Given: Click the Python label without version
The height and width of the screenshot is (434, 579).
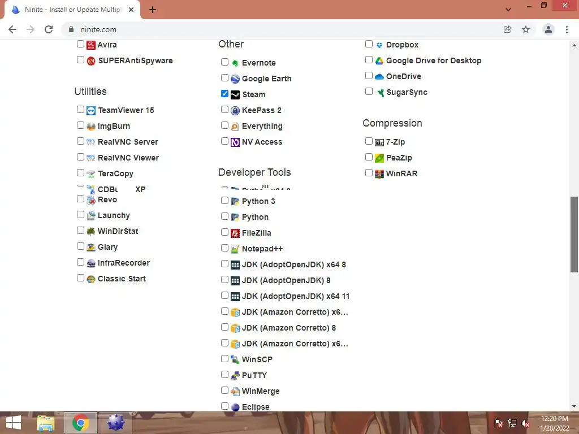Looking at the screenshot, I should (255, 218).
